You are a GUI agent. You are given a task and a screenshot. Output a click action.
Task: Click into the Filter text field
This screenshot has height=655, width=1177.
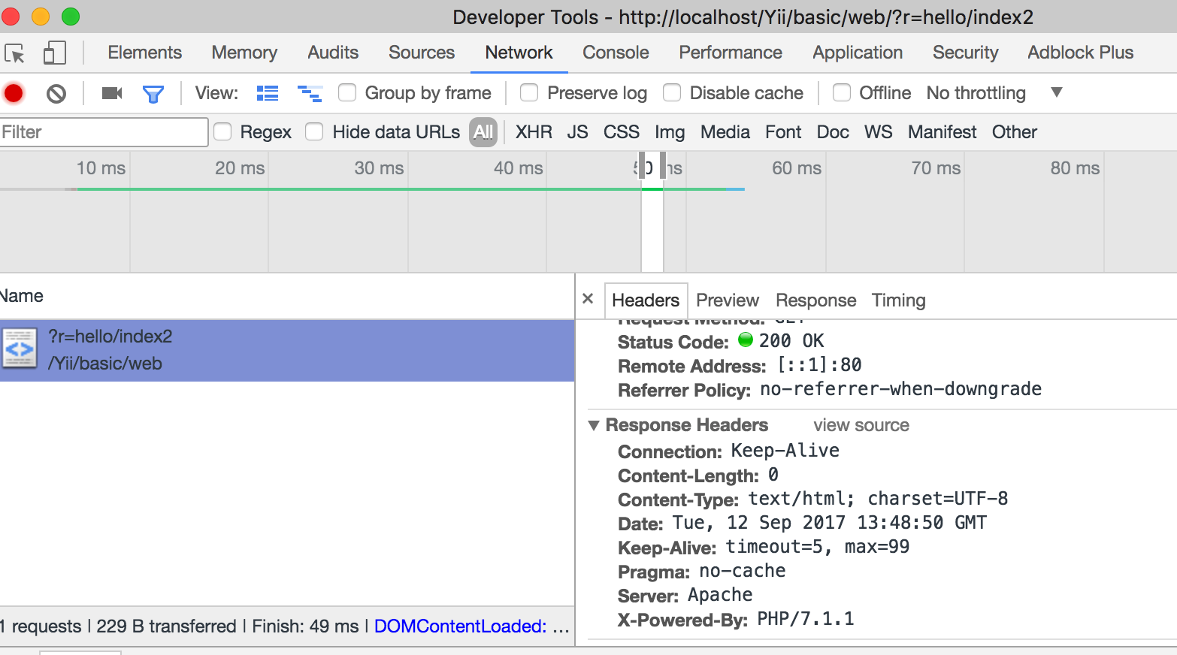click(x=104, y=132)
